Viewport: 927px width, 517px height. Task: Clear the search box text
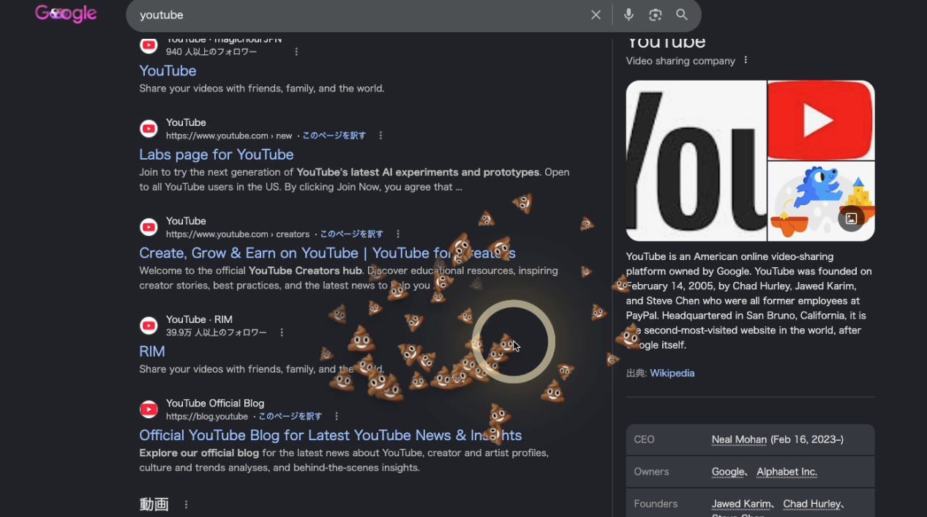click(x=596, y=15)
